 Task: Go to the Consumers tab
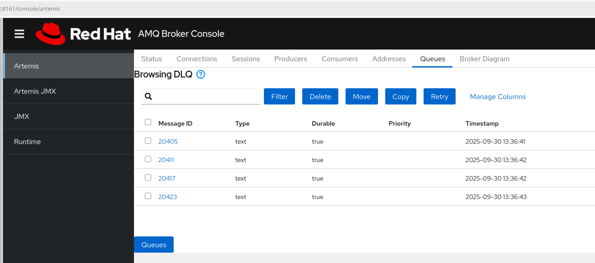340,59
